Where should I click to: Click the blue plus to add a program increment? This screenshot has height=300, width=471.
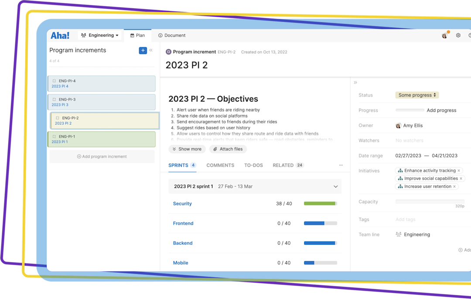click(143, 50)
